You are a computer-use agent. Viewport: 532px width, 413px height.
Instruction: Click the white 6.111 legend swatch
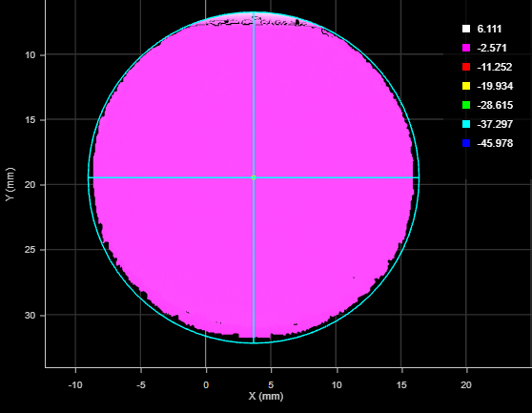click(466, 29)
